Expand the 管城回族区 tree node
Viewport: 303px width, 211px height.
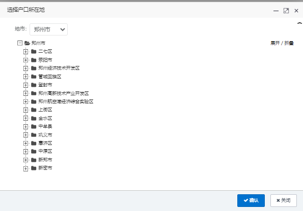(x=25, y=77)
